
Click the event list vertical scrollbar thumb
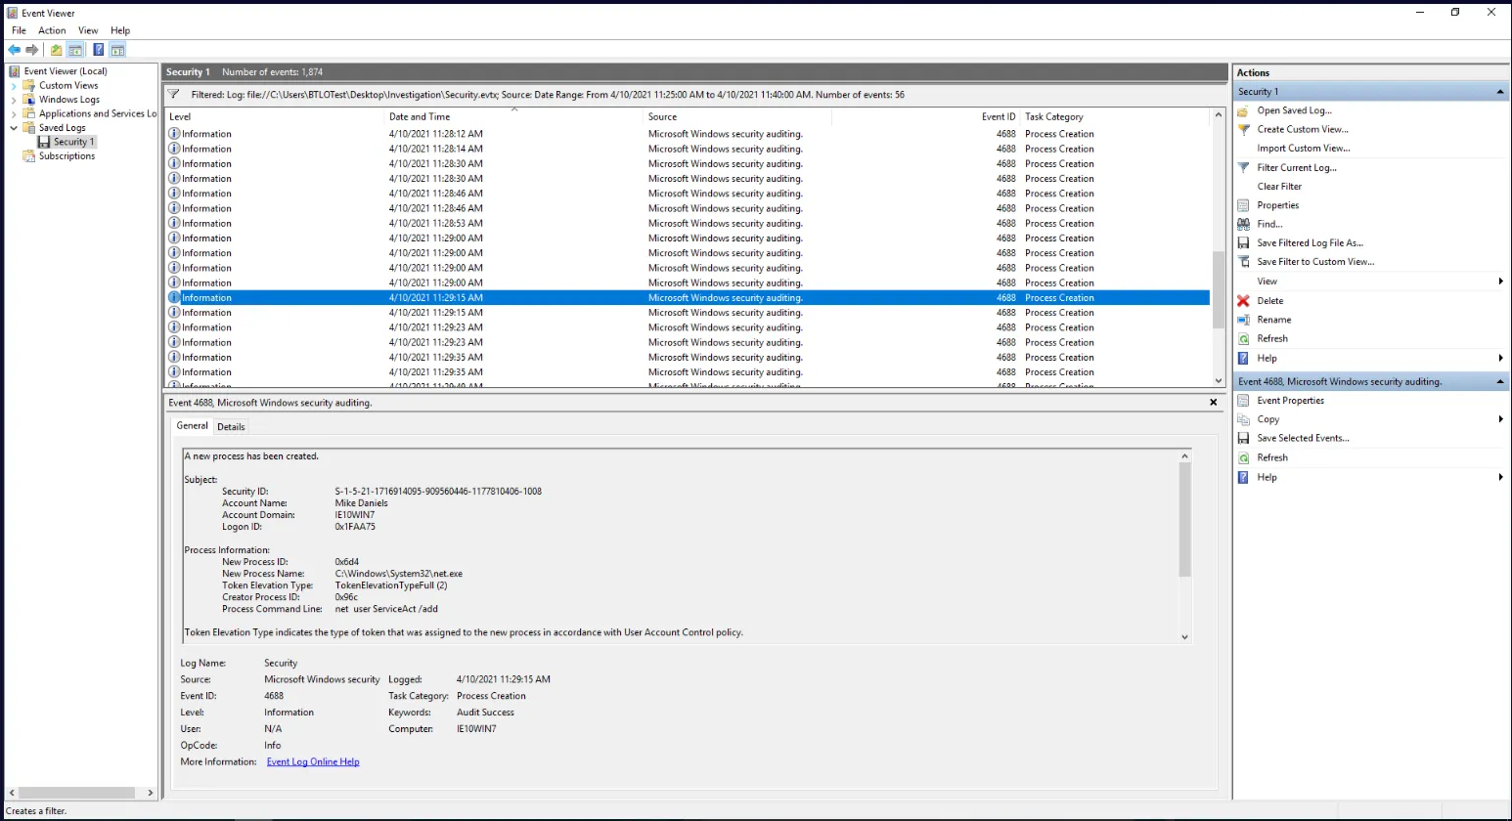(1219, 290)
